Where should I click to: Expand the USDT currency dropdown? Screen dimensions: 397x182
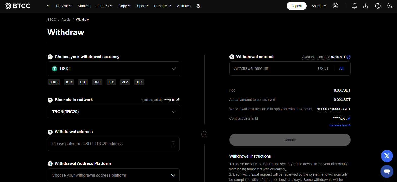pos(114,69)
